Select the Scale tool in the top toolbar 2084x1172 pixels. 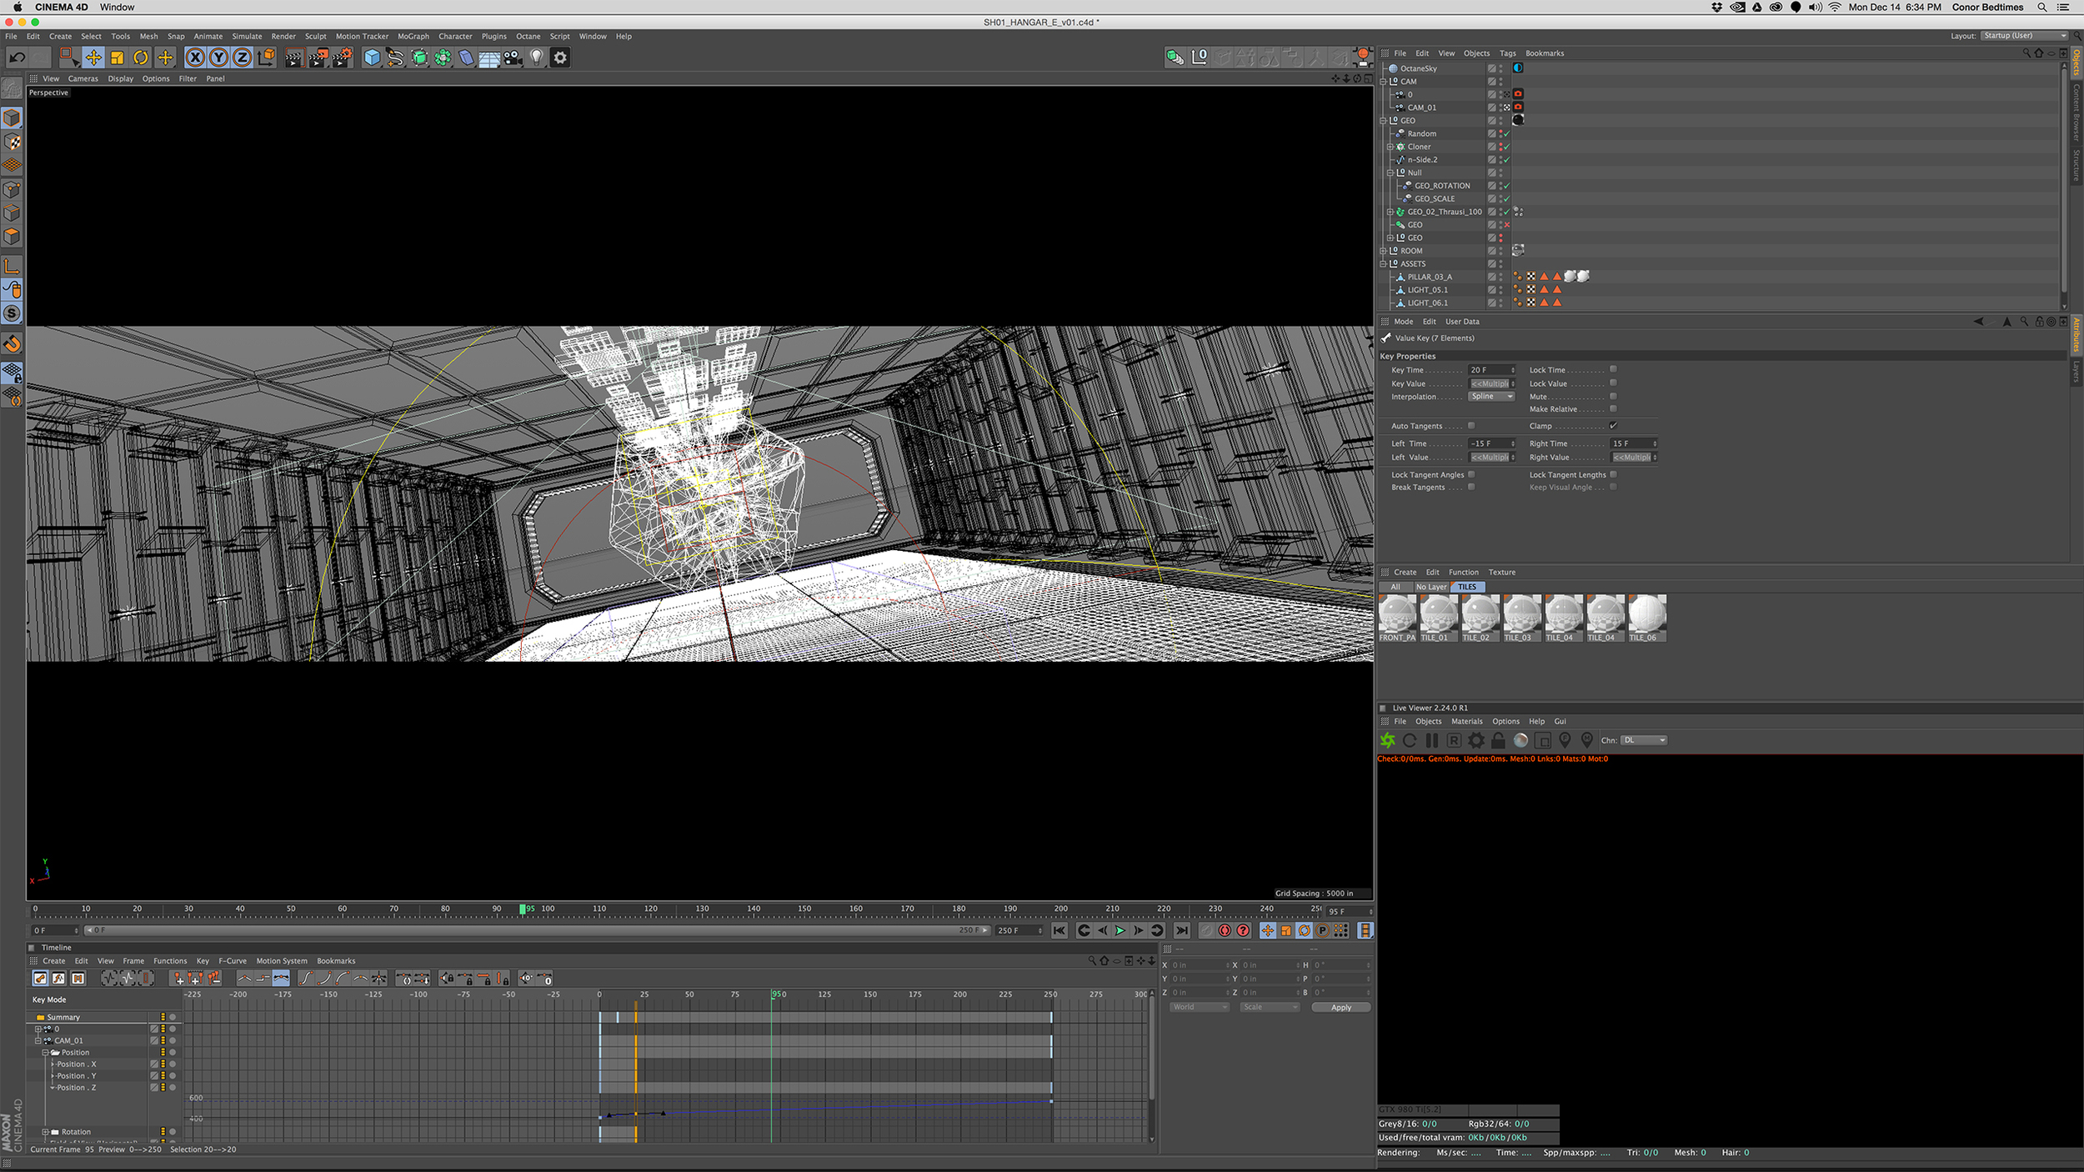point(118,58)
